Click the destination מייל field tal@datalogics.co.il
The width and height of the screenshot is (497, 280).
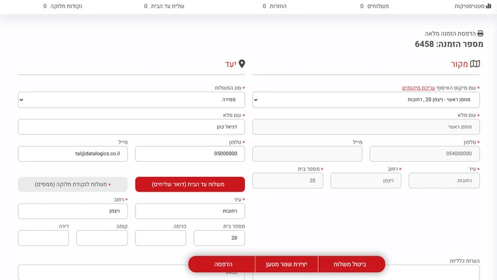click(73, 154)
